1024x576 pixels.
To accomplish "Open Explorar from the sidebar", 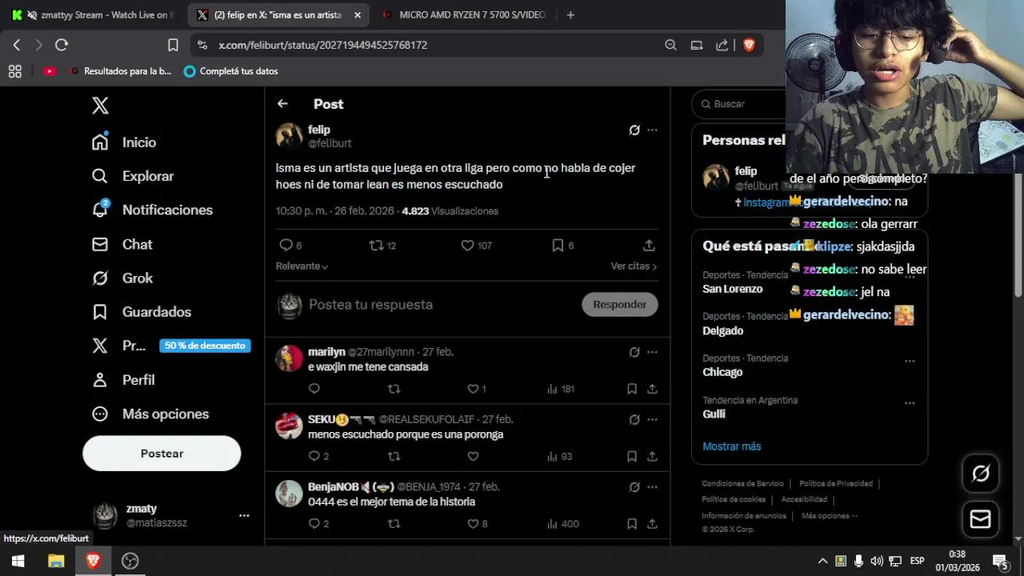I will point(133,176).
